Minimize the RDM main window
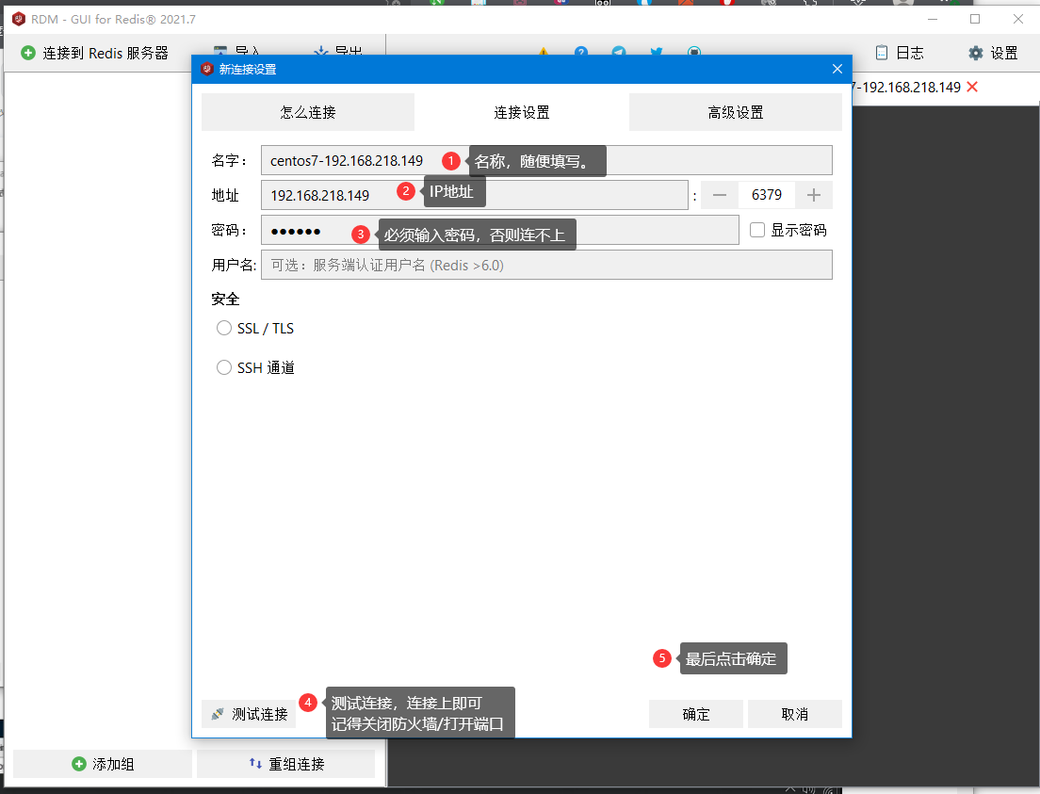This screenshot has width=1040, height=794. (933, 19)
